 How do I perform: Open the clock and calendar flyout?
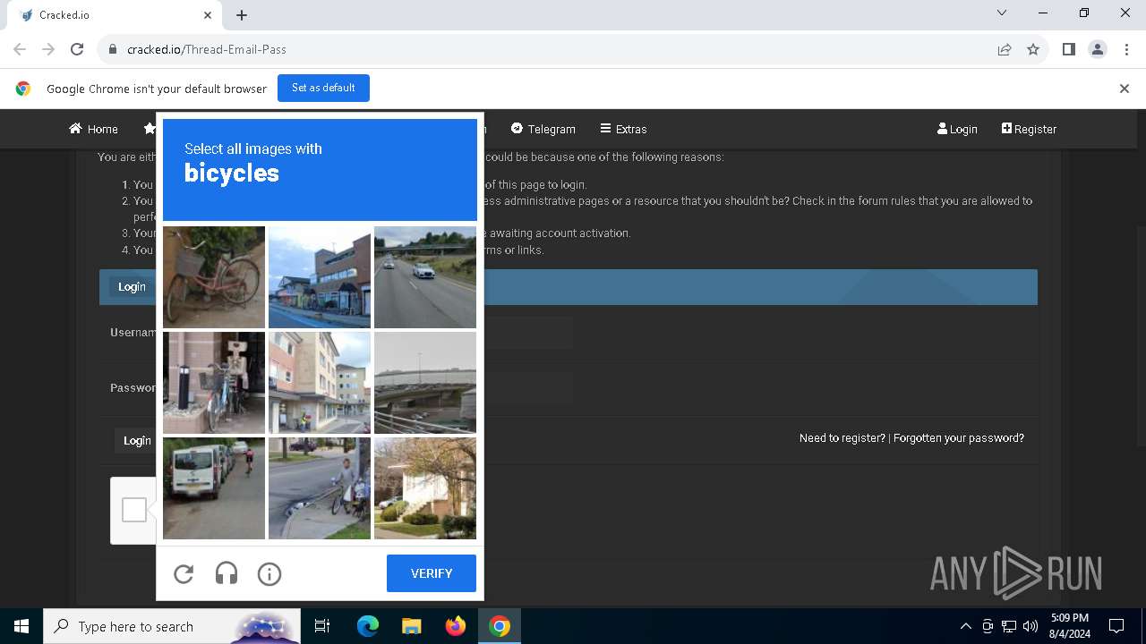click(1070, 626)
